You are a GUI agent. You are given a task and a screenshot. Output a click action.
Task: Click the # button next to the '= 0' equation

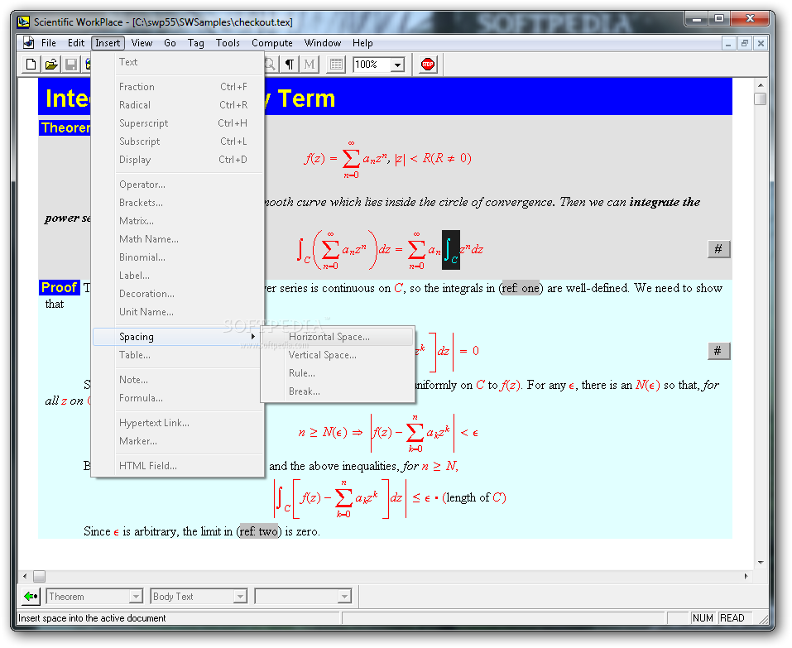[718, 351]
